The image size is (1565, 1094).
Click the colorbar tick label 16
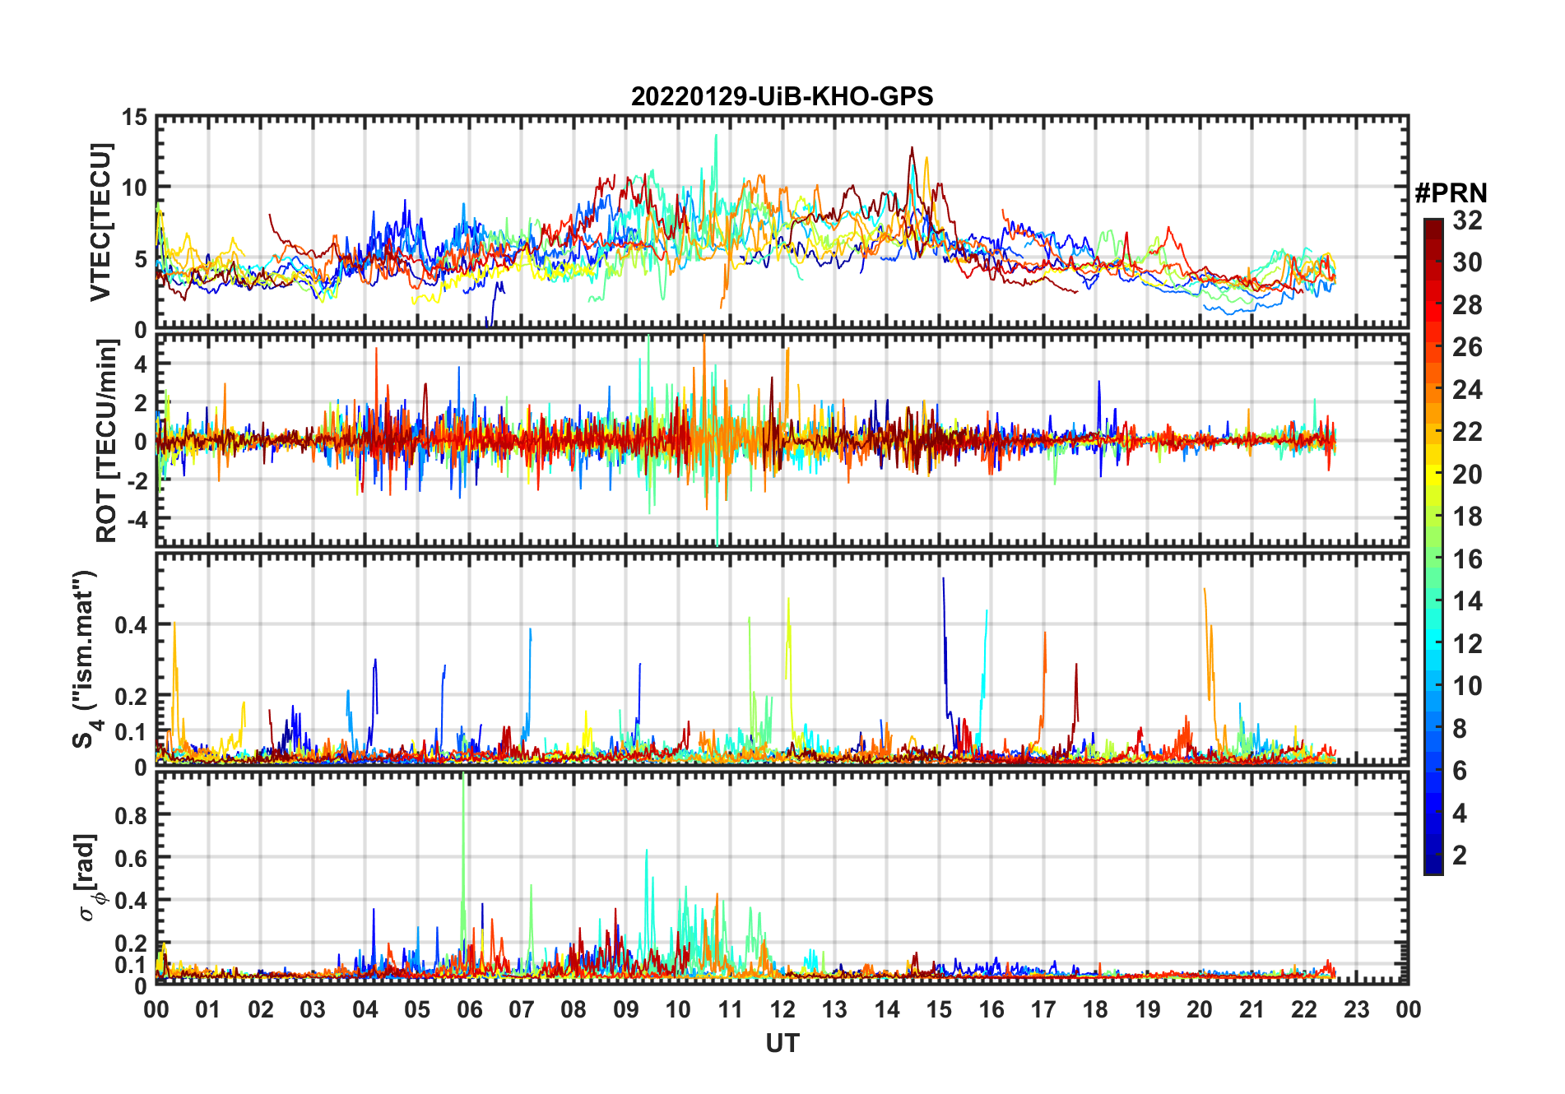tap(1466, 559)
